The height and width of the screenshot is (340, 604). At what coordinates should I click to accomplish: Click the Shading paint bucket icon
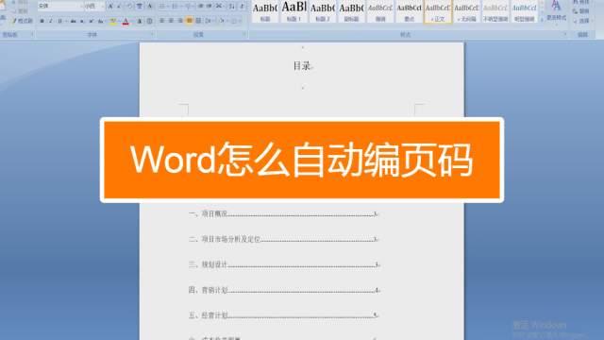(x=221, y=21)
